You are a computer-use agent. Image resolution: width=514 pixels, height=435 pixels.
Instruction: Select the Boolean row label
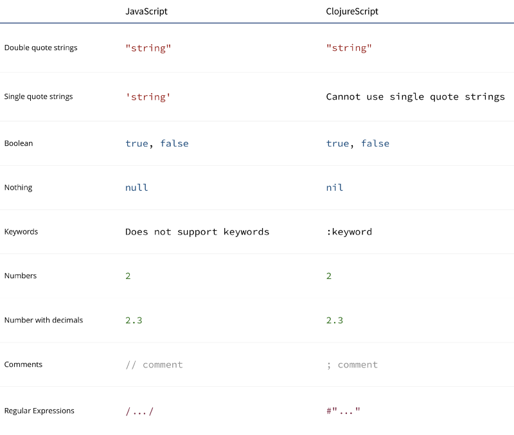19,143
